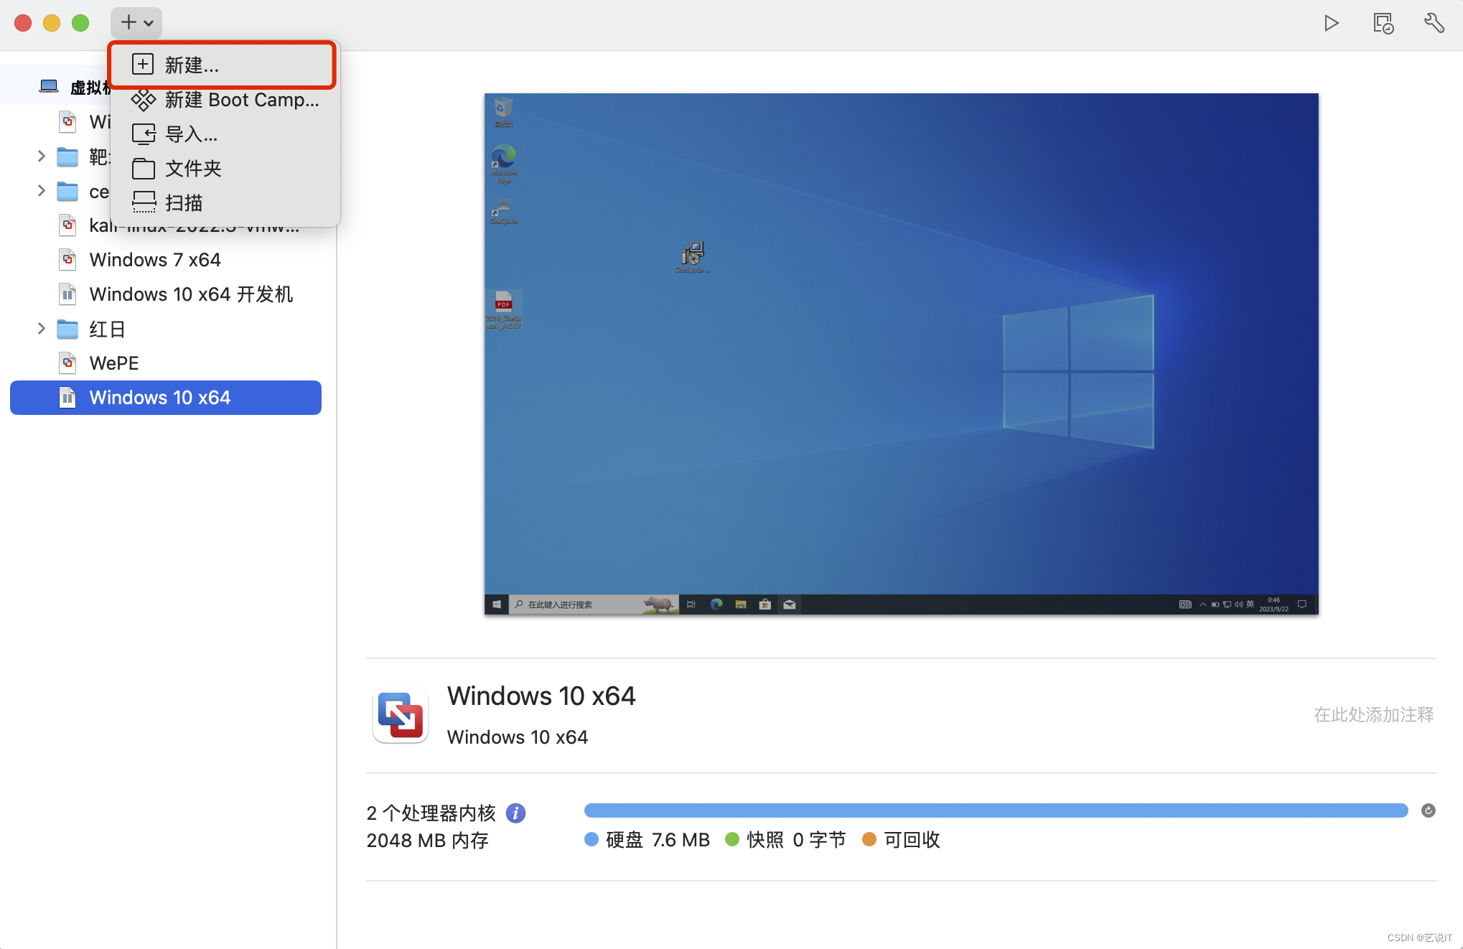Click notification center icon in VM preview
The width and height of the screenshot is (1463, 949).
click(1302, 604)
